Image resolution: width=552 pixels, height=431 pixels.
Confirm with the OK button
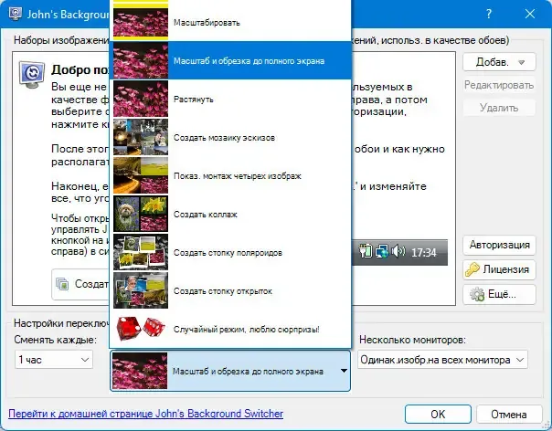(x=438, y=415)
